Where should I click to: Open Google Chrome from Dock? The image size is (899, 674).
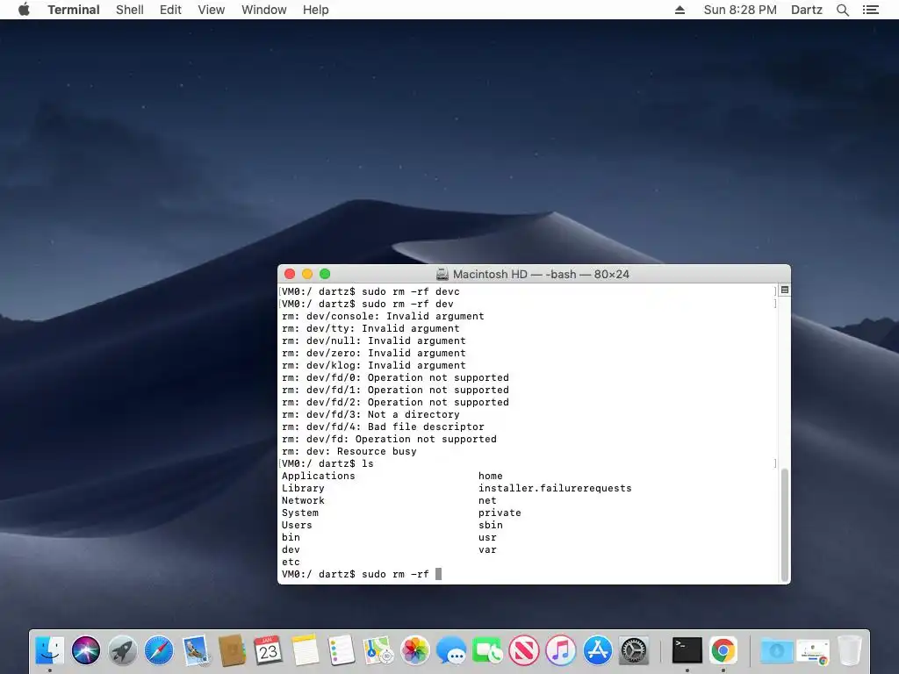click(x=723, y=650)
